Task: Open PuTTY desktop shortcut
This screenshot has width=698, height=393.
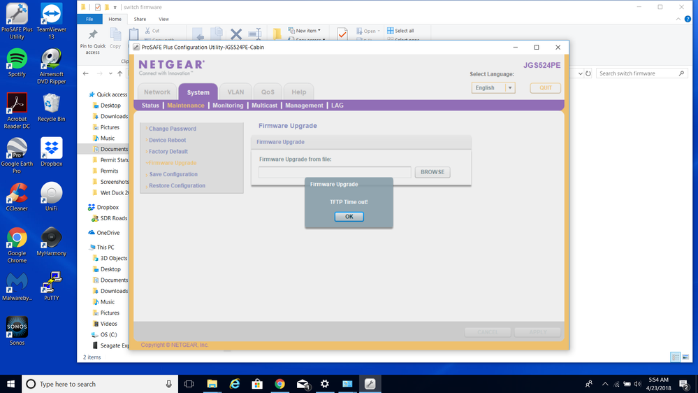Action: point(51,286)
